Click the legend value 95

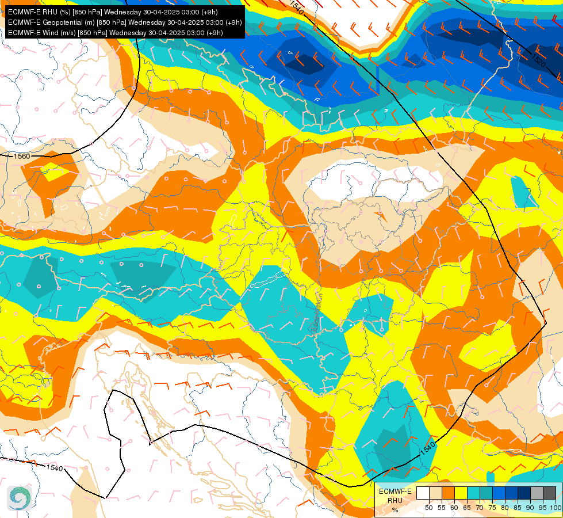543,508
